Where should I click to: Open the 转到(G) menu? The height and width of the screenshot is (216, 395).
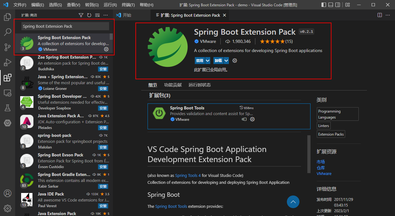[92, 5]
